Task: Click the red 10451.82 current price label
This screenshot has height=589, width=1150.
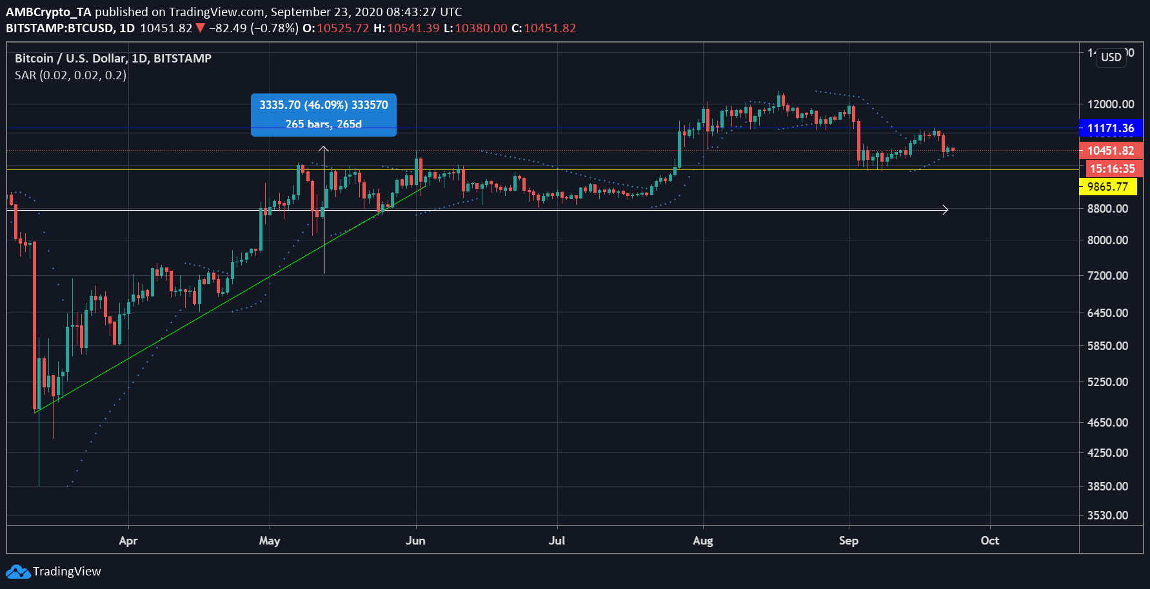Action: 1111,151
